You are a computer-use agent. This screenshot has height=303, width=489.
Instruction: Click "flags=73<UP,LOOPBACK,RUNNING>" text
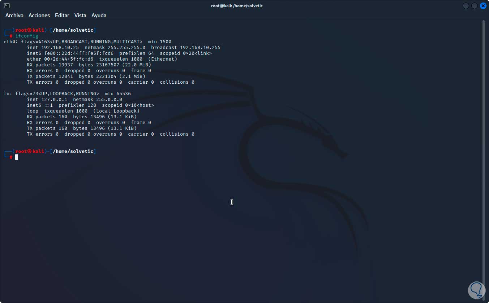57,93
